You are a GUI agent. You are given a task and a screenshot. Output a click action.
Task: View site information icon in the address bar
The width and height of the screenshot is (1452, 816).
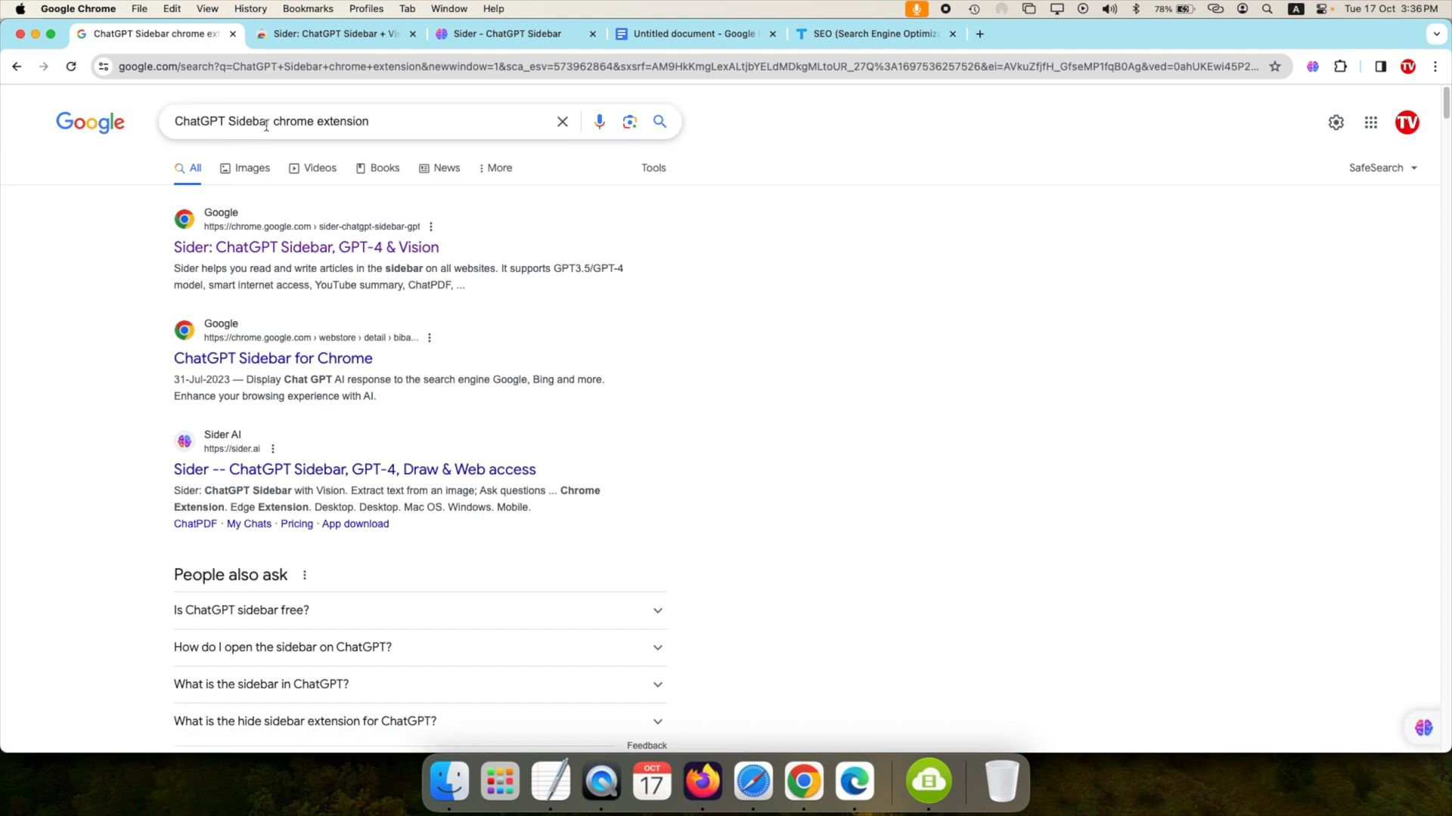104,66
